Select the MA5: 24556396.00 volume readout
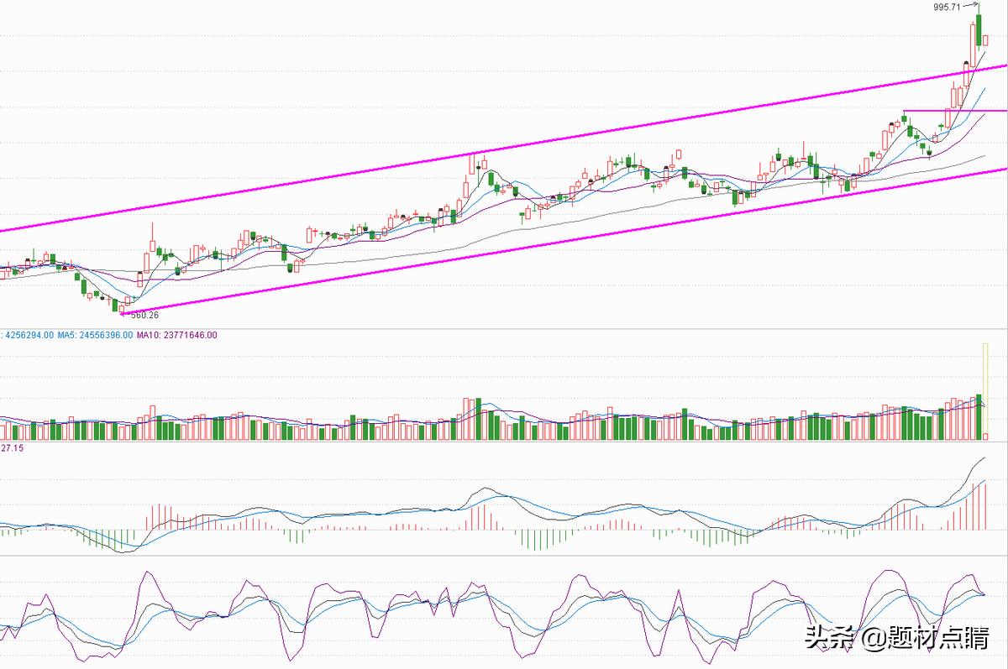1008x669 pixels. (96, 335)
